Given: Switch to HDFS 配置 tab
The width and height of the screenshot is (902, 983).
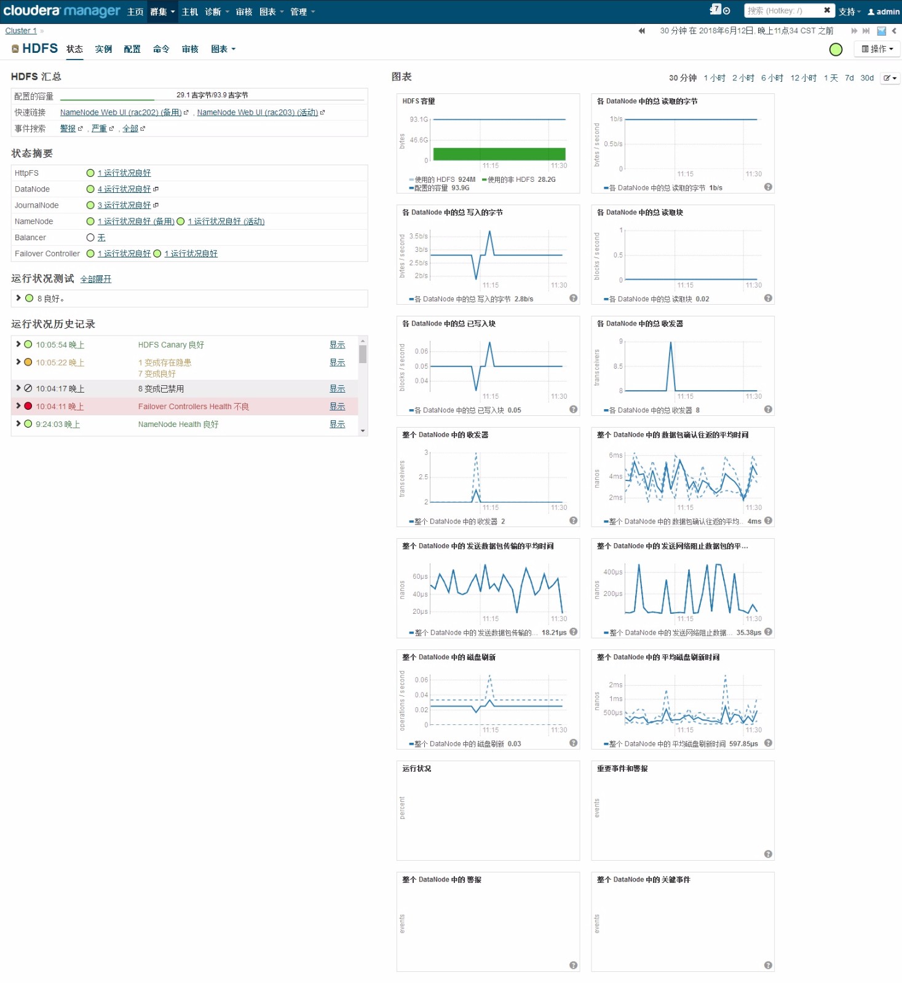Looking at the screenshot, I should click(x=132, y=49).
